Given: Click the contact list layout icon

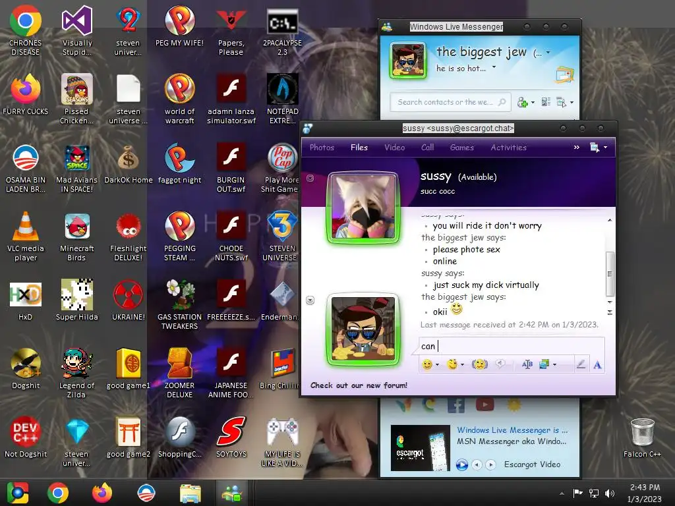Looking at the screenshot, I should [546, 102].
